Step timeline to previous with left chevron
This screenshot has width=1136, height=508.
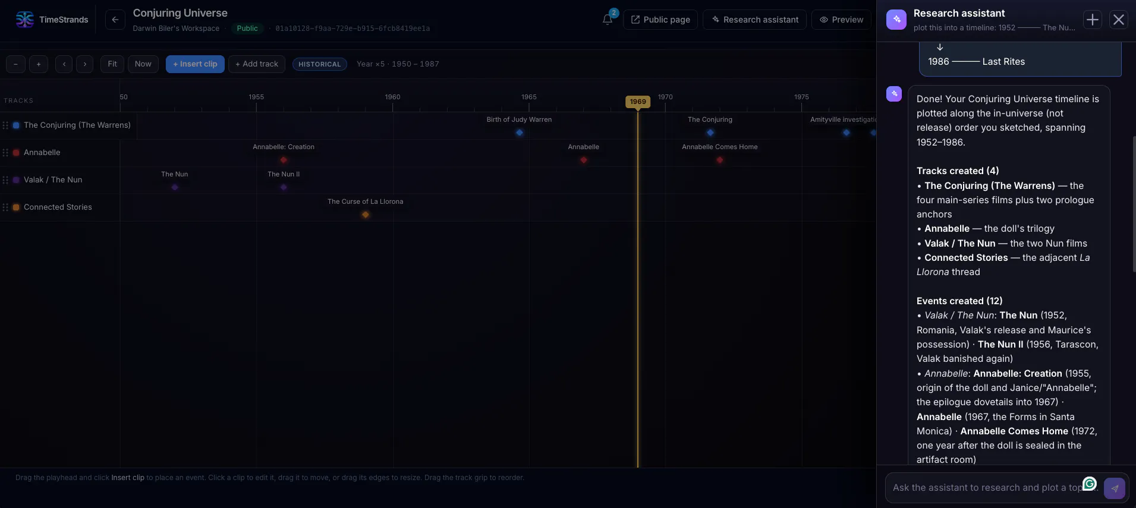tap(64, 64)
